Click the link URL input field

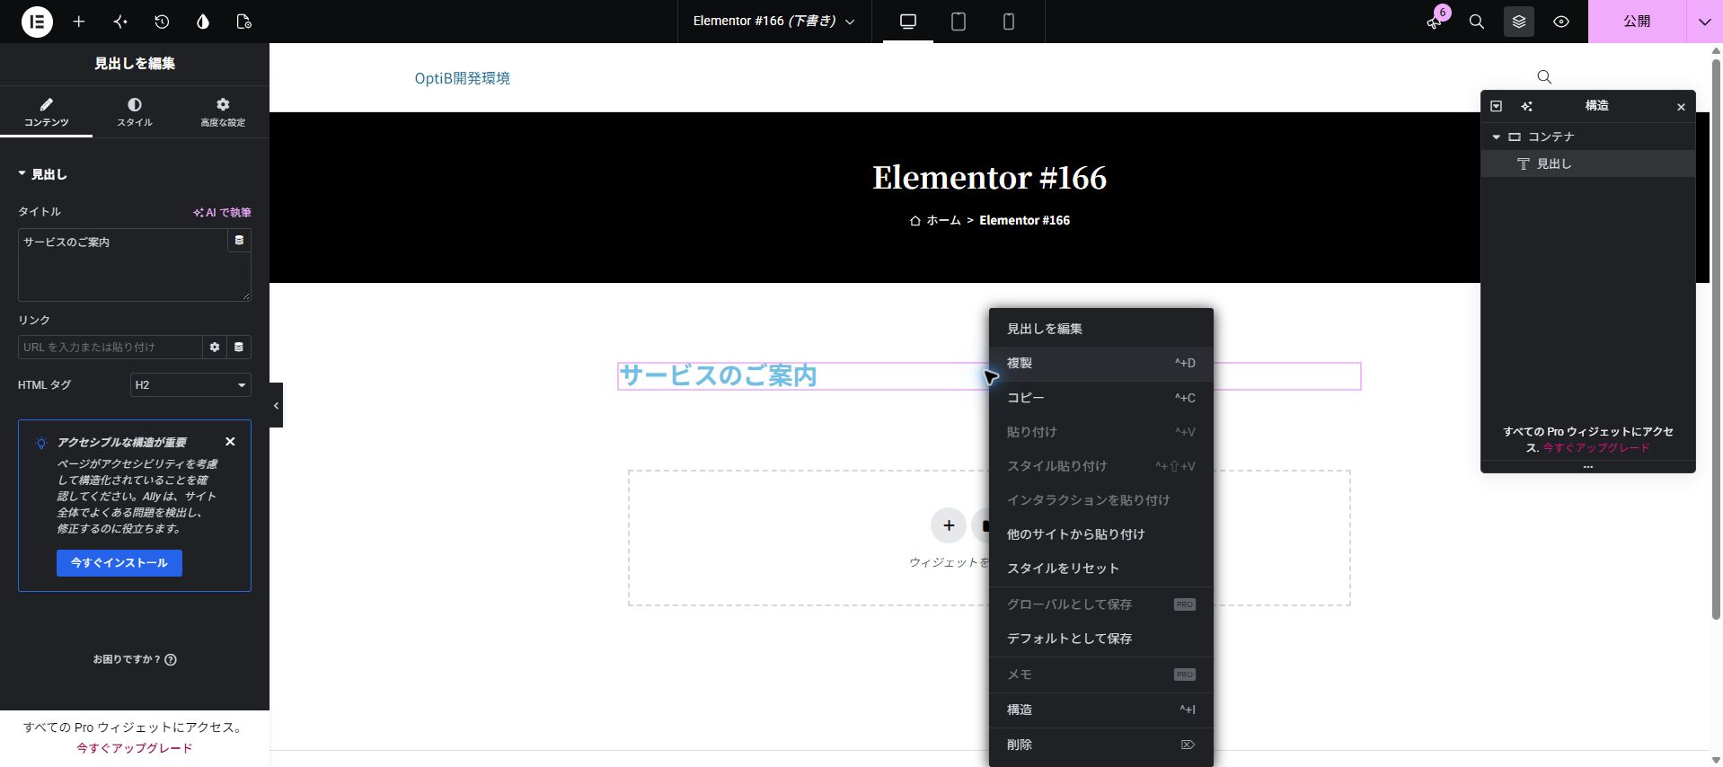tap(110, 348)
